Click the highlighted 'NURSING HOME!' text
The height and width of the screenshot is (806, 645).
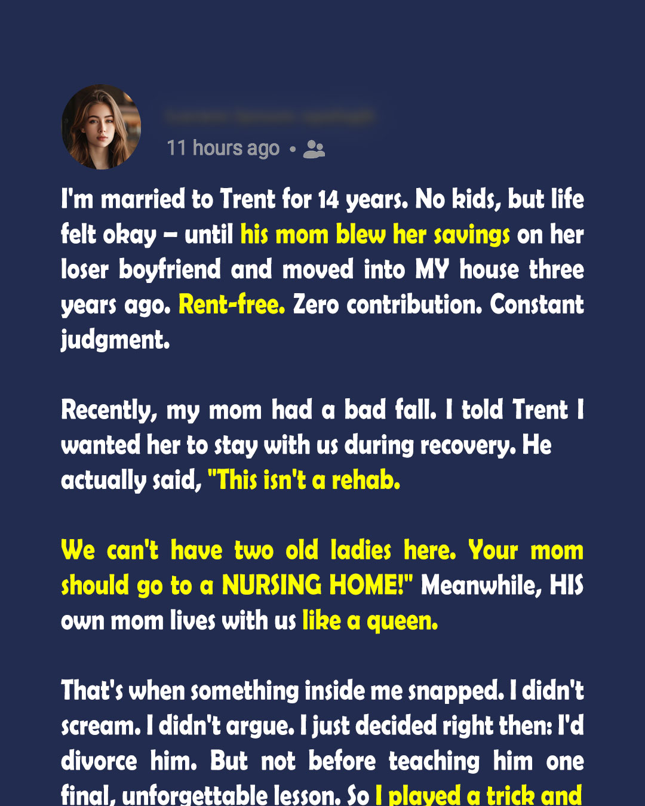[317, 585]
